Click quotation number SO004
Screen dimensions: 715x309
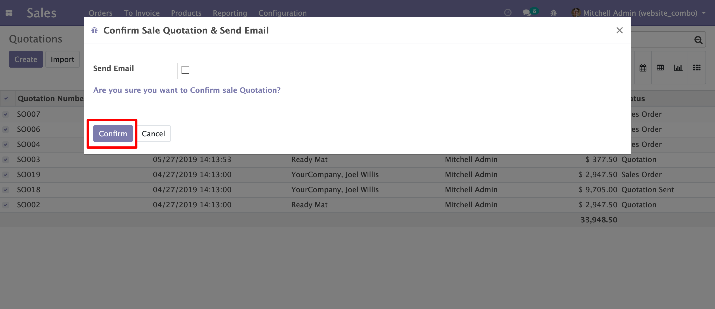point(29,144)
